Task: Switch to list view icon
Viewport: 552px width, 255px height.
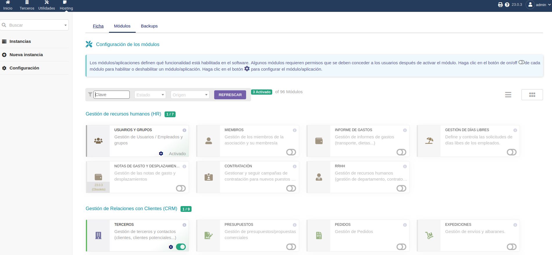Action: tap(508, 95)
